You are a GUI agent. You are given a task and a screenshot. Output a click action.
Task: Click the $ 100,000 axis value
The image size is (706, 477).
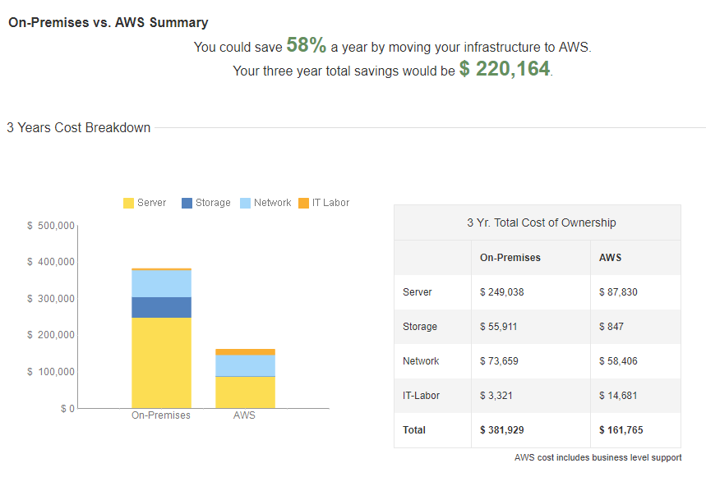51,372
